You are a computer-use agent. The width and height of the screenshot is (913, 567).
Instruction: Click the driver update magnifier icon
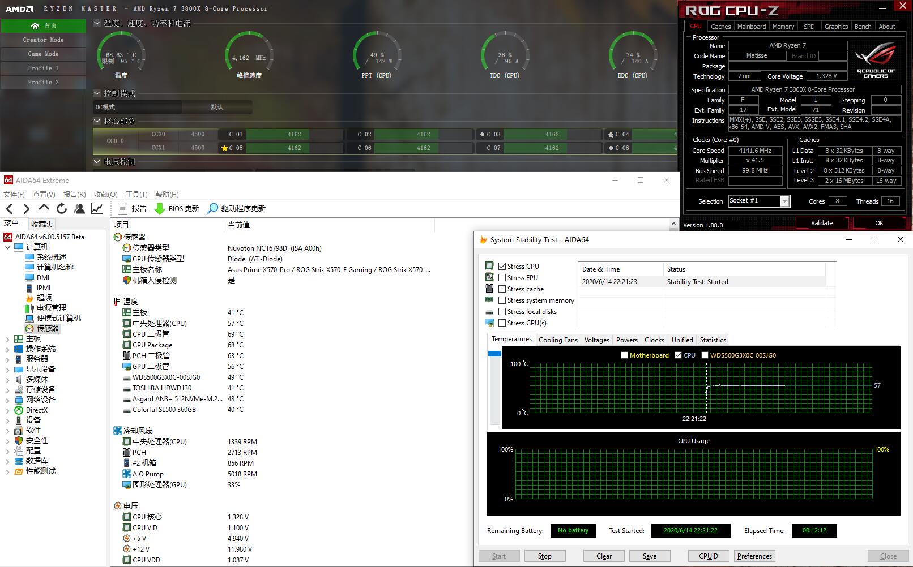(212, 209)
